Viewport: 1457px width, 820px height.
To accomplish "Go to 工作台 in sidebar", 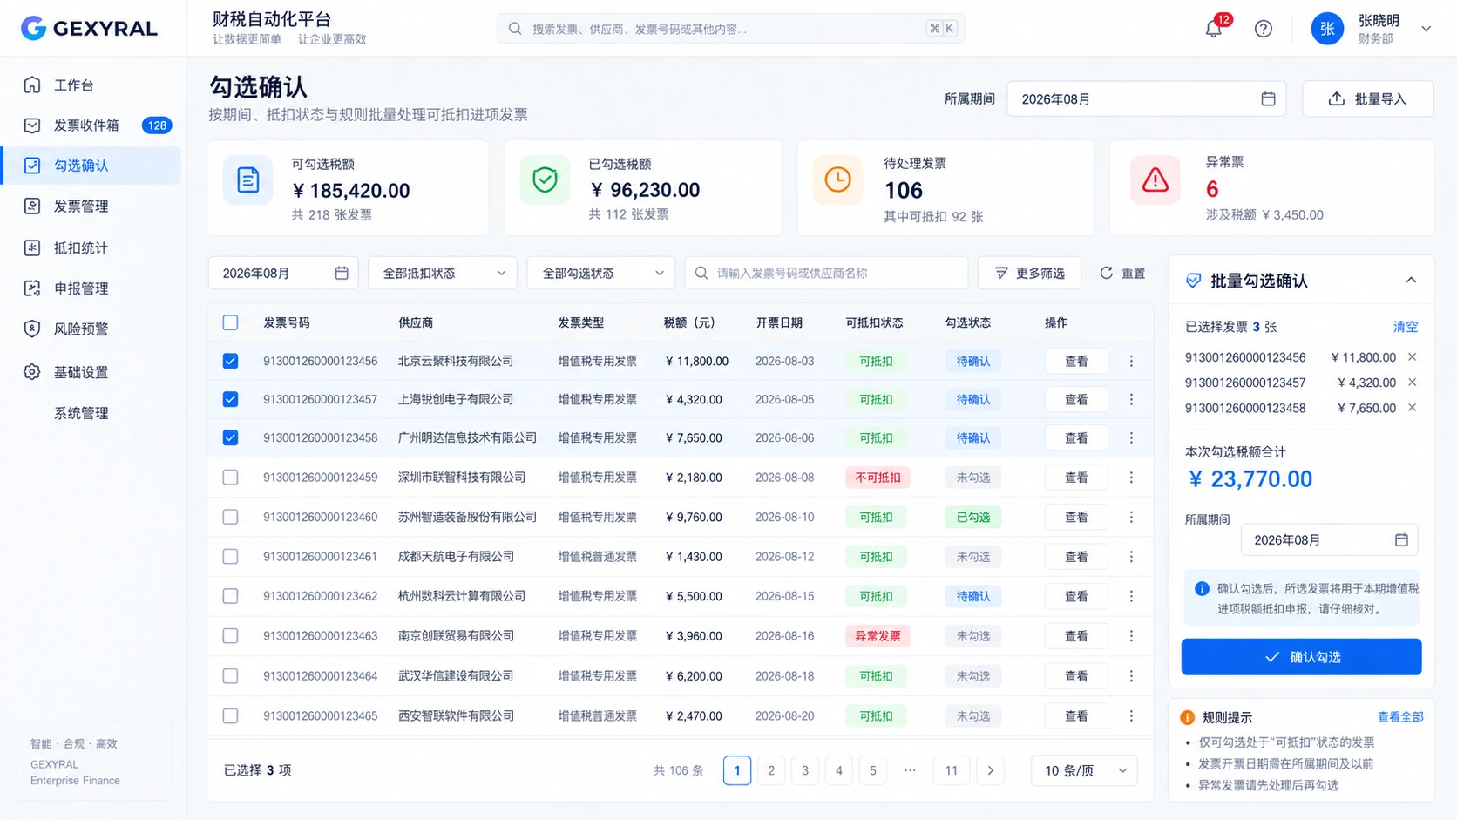I will (91, 85).
